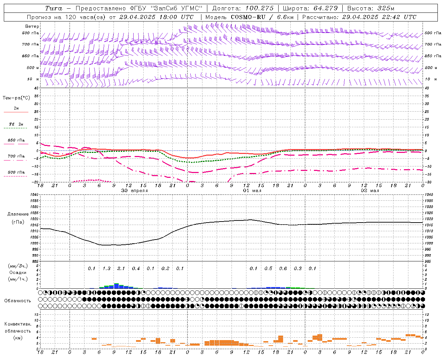Click the 3-hour precipitation value "0.2"
Viewport: 443px width, 355px height.
165,269
